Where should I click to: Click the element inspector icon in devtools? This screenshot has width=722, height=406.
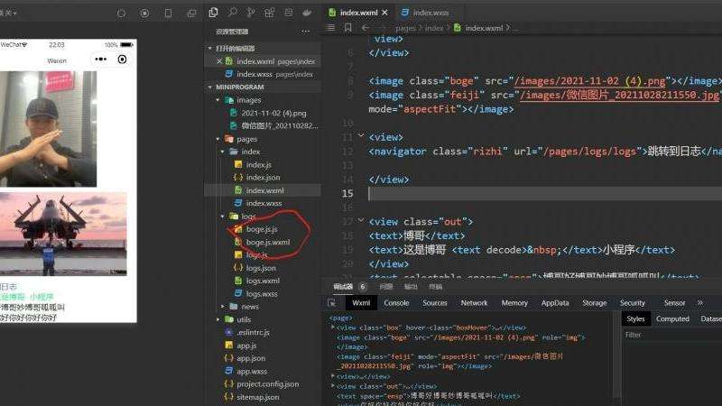332,303
